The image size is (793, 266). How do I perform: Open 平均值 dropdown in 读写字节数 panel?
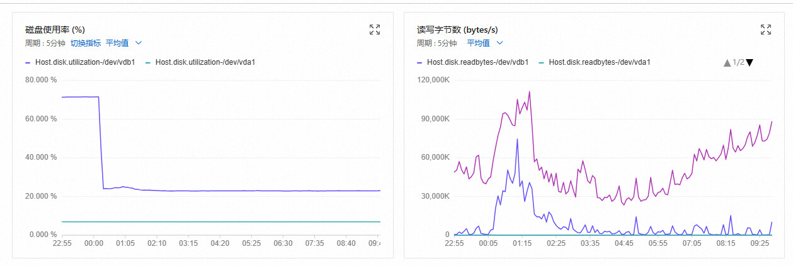pyautogui.click(x=484, y=43)
